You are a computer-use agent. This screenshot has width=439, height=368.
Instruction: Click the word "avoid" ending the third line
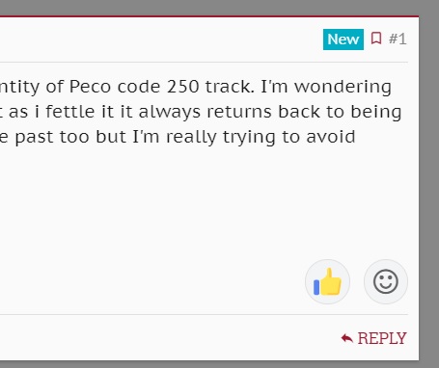click(331, 137)
